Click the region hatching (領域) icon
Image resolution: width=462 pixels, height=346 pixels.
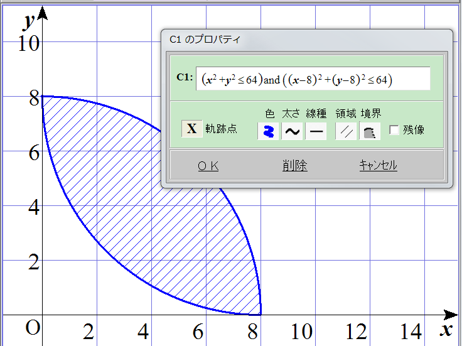pos(346,131)
